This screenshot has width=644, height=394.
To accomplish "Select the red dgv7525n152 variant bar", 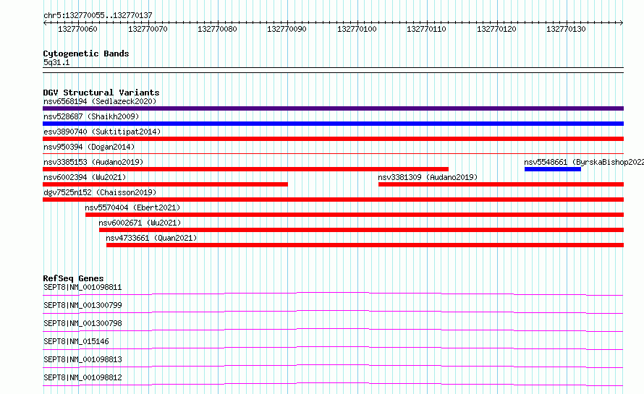I will [333, 200].
